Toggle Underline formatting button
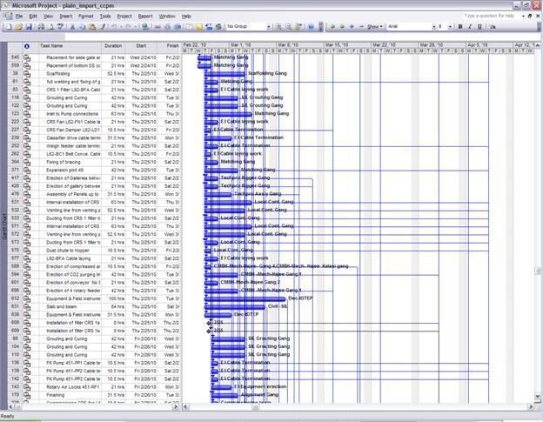 click(x=481, y=27)
